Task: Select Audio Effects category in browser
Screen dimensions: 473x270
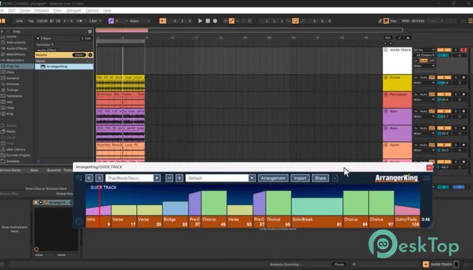Action: click(x=18, y=49)
